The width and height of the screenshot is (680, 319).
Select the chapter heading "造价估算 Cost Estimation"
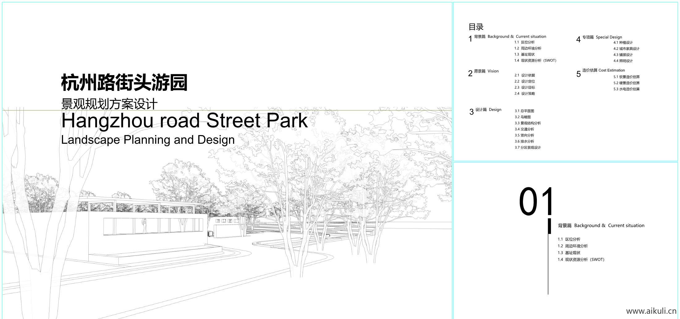(603, 70)
